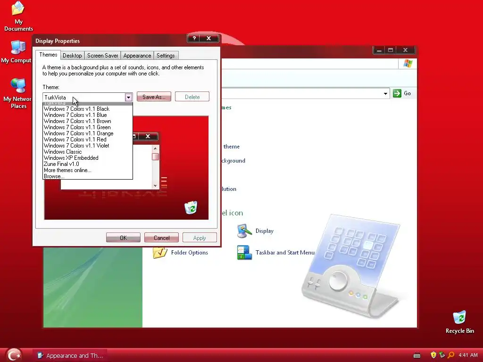Open the Recycle Bin desktop icon
The image size is (483, 362).
(459, 322)
